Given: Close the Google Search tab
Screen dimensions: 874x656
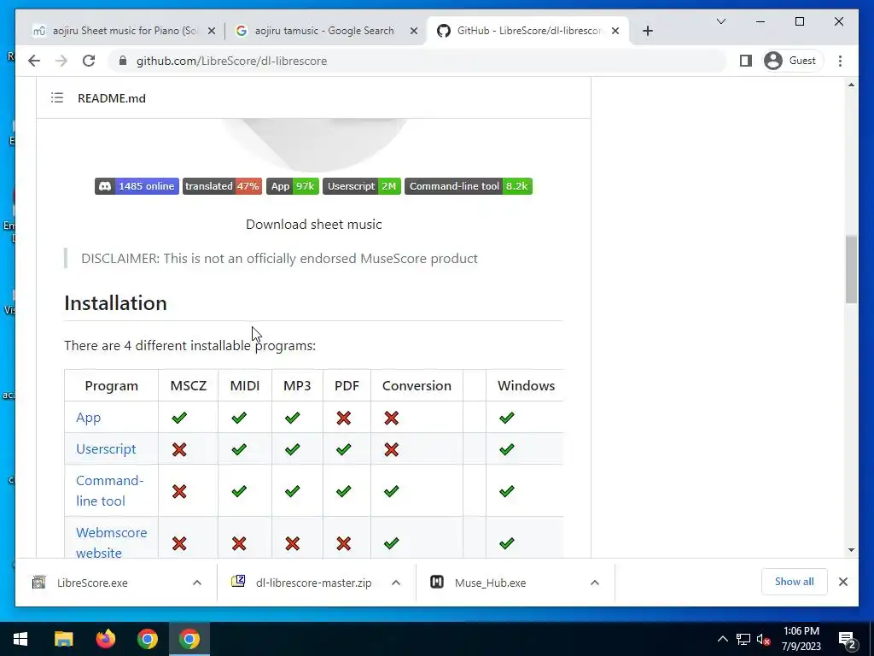Looking at the screenshot, I should 414,32.
